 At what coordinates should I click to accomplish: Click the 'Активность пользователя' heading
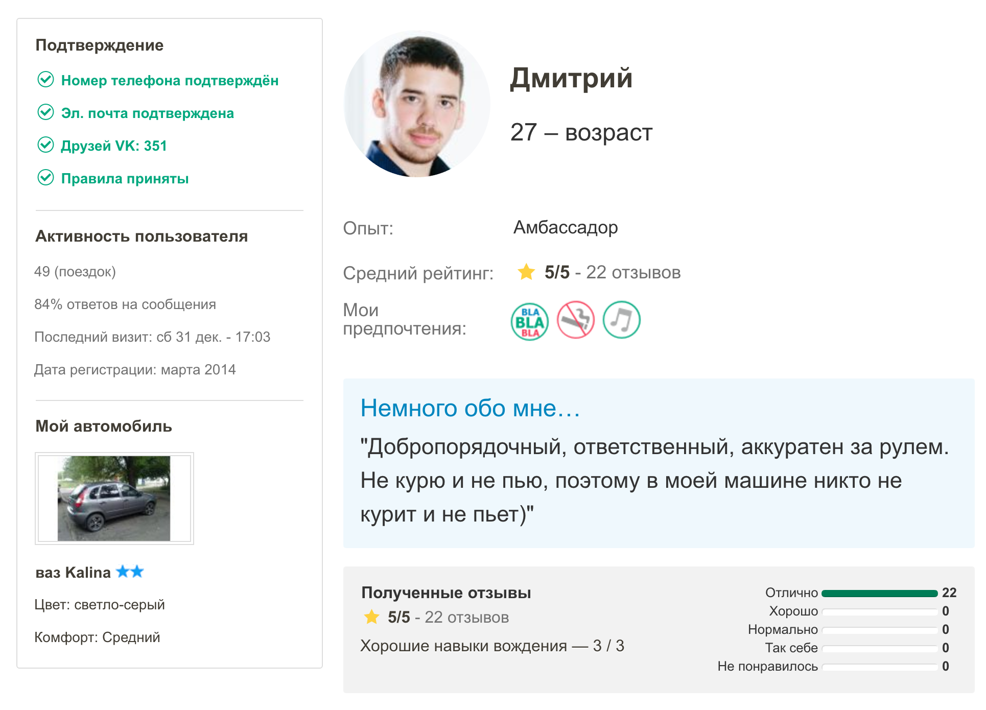pos(142,236)
